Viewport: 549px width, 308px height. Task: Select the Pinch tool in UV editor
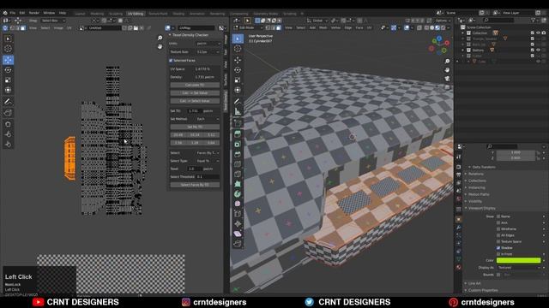(8, 145)
